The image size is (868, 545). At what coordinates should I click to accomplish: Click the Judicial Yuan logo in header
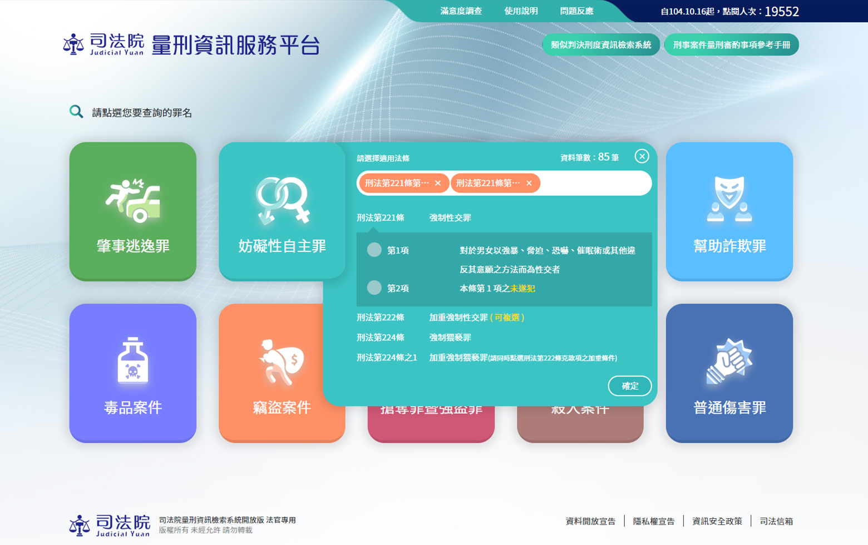[103, 44]
